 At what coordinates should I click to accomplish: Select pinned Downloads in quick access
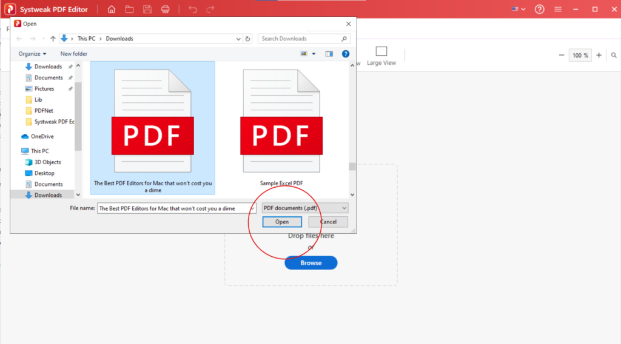[x=48, y=67]
